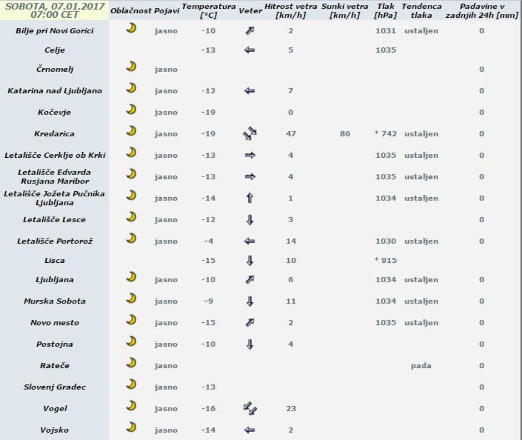Select the Letališče Portorož station name
The image size is (522, 440).
[x=54, y=241]
